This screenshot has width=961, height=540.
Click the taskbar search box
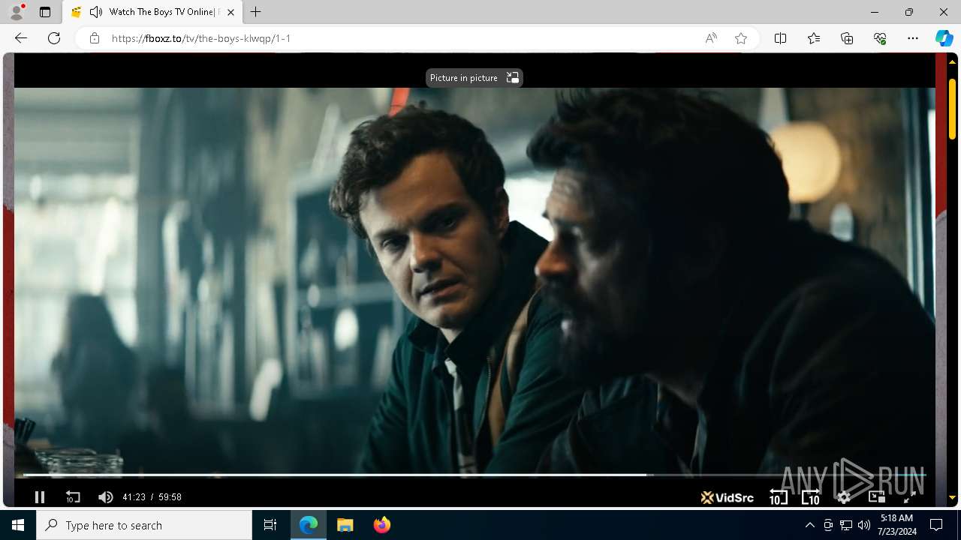pyautogui.click(x=144, y=525)
